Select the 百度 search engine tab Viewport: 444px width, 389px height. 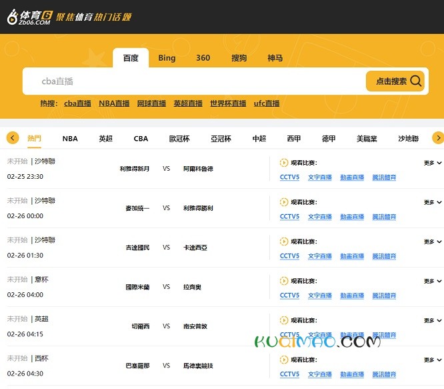click(131, 58)
